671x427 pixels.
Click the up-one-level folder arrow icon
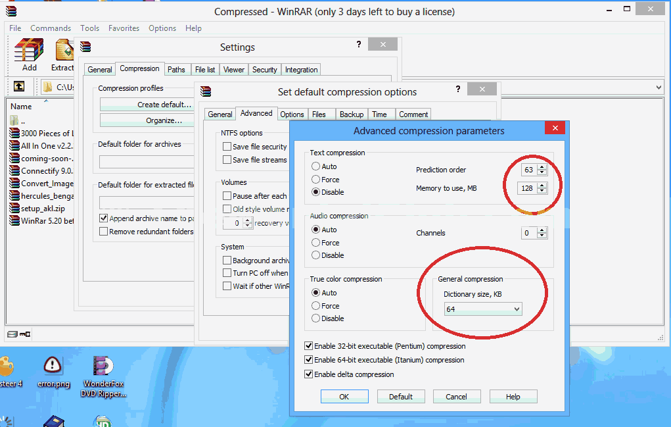point(19,86)
